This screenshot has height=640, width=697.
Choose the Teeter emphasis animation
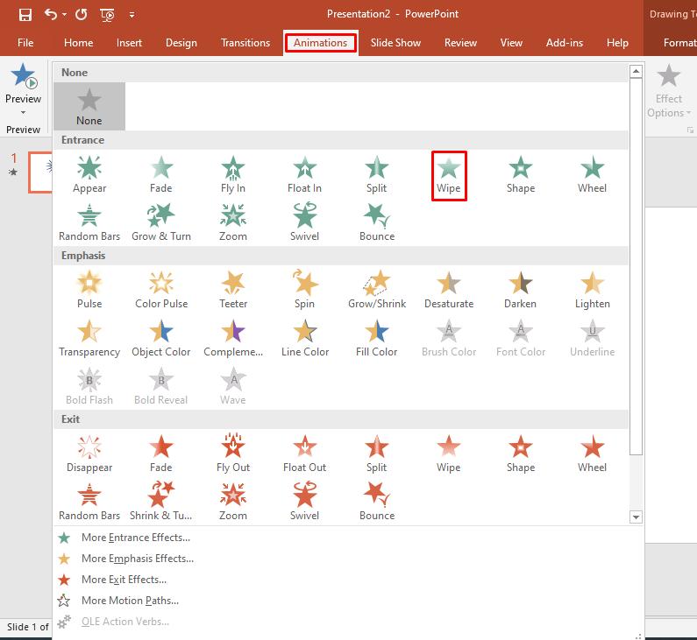[x=233, y=291]
